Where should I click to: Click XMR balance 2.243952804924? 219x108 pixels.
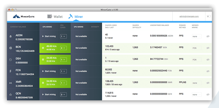point(24,86)
